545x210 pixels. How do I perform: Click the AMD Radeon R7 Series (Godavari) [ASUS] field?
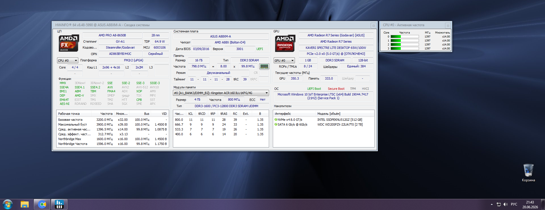[x=336, y=35]
